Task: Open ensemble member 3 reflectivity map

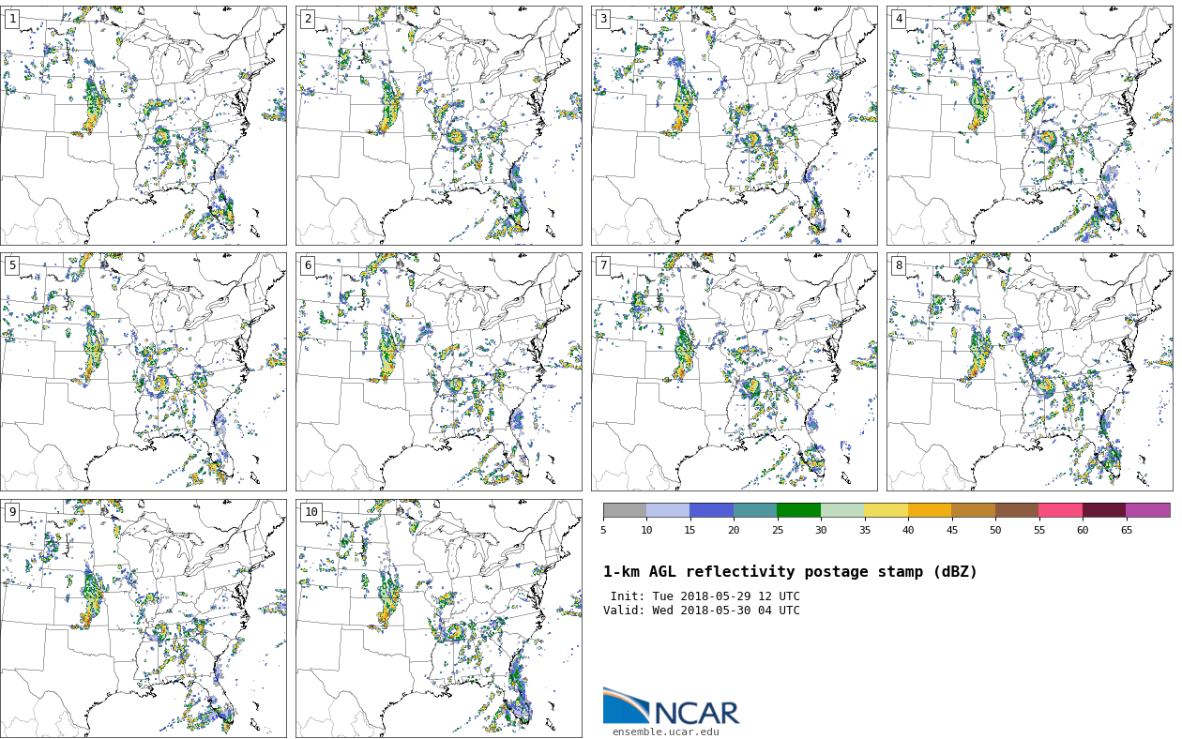Action: pos(734,126)
